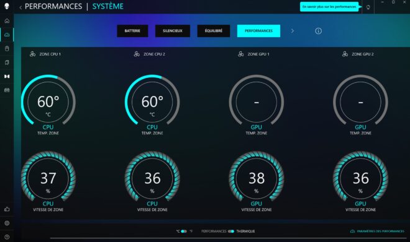Click the ZONE CPU 1 label
This screenshot has height=242, width=410.
[50, 54]
